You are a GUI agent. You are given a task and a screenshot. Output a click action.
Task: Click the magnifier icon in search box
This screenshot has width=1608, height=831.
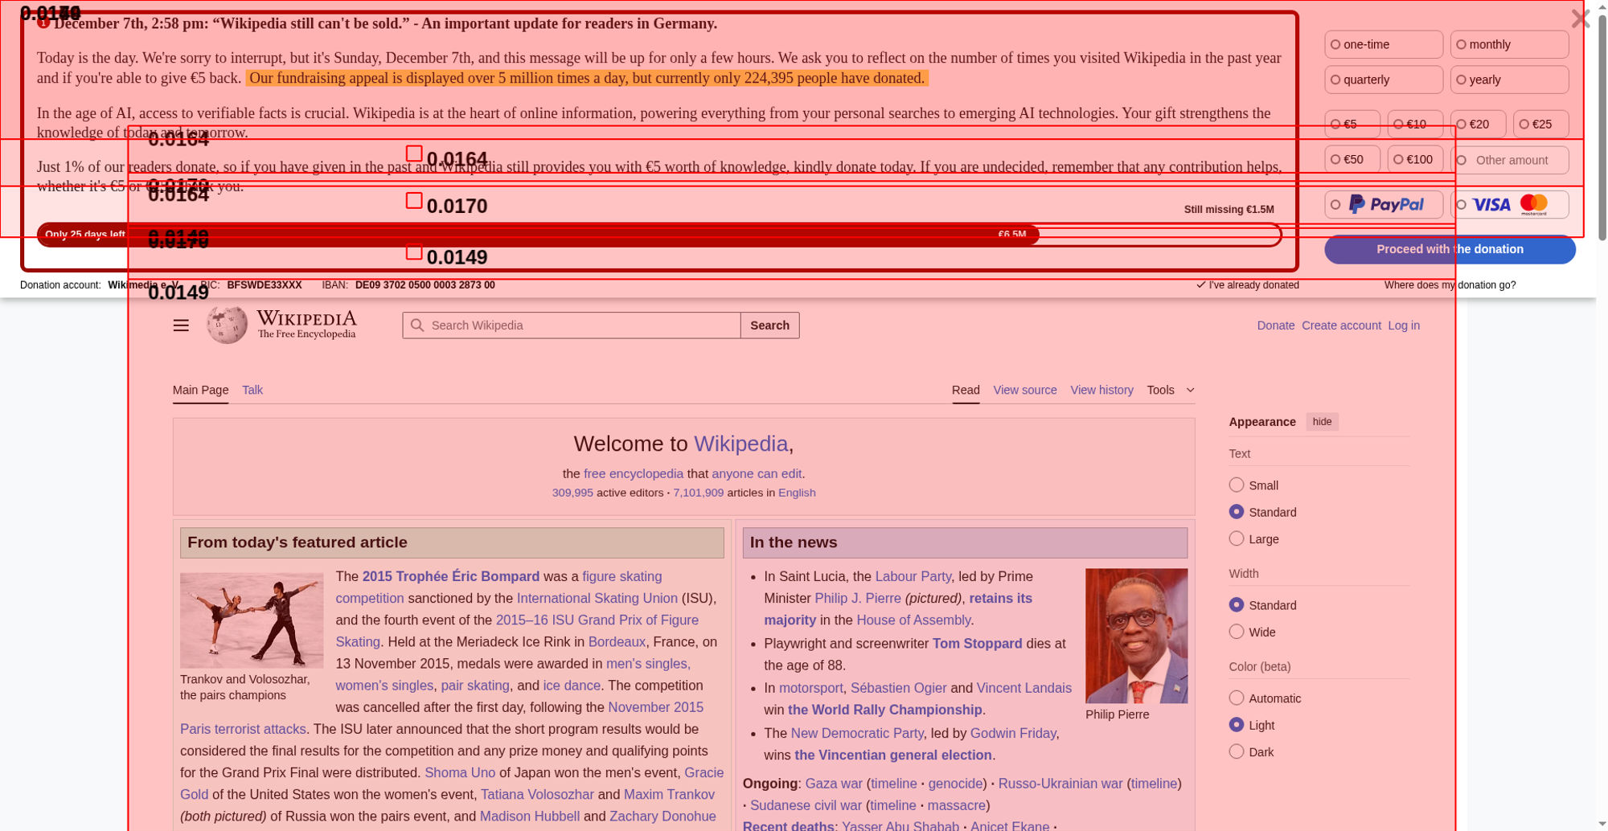point(416,325)
